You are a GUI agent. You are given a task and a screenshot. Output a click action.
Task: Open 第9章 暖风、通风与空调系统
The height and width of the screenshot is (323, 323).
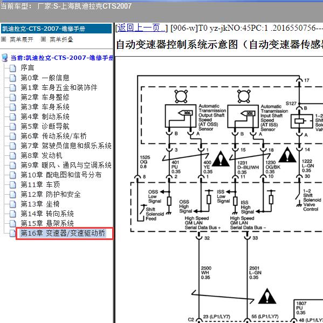pos(66,165)
